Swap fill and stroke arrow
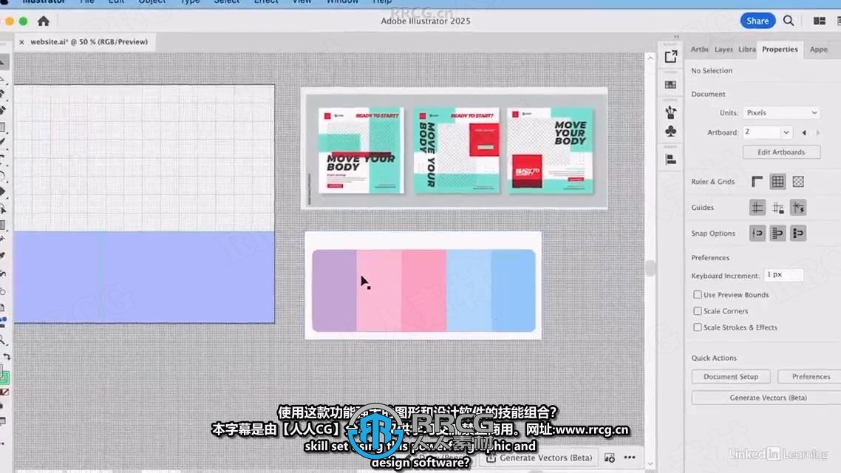 pyautogui.click(x=7, y=357)
